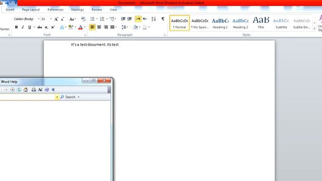Click the Shrink Font icon
322x181 pixels.
pos(62,19)
